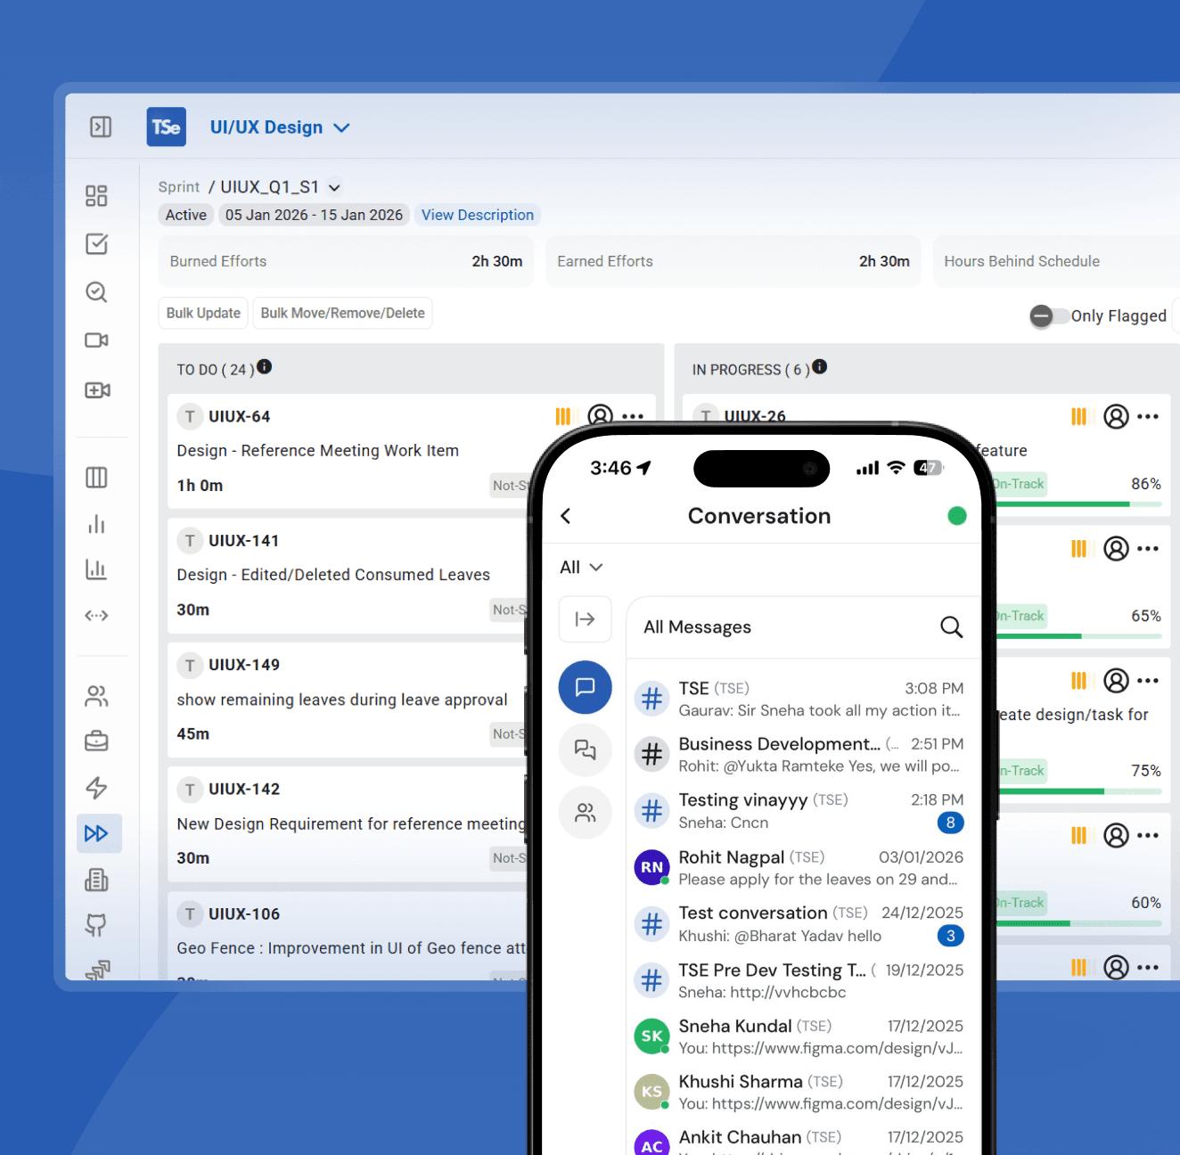Open the building icon in sidebar
1180x1155 pixels.
(96, 881)
